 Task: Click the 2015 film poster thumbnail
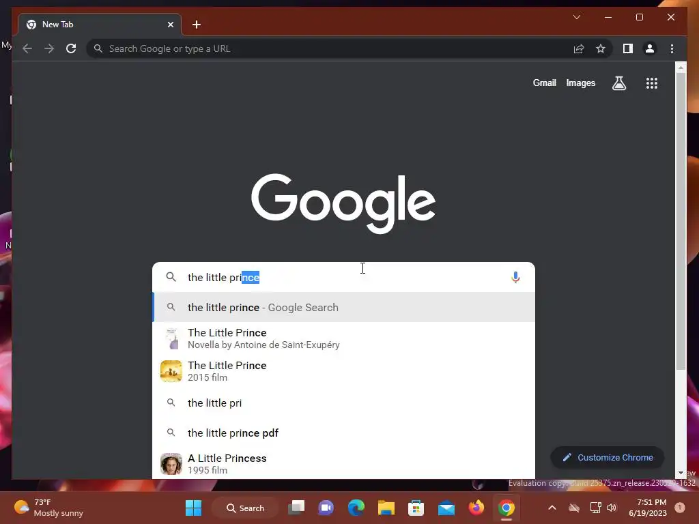tap(171, 371)
